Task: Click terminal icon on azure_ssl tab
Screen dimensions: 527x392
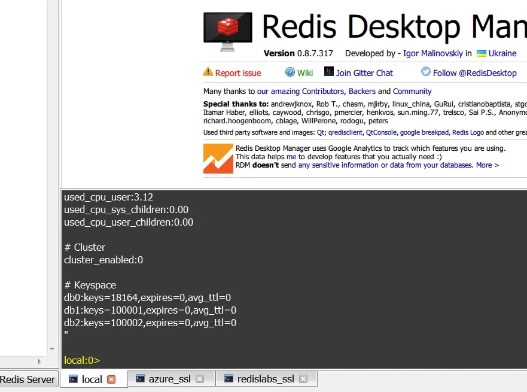Action: [x=140, y=379]
